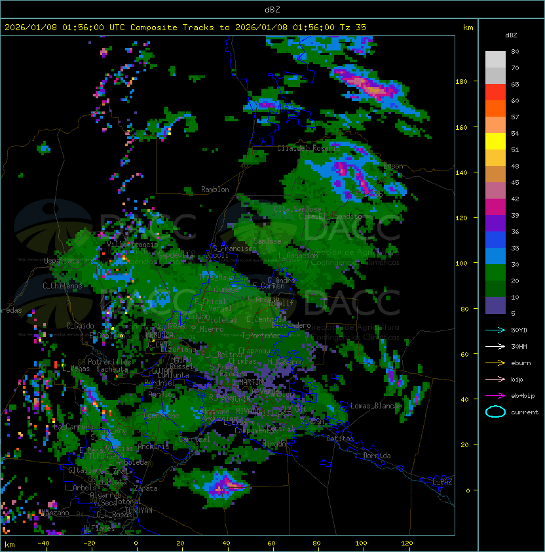Click the 80 tick on the horizontal axis

pos(316,543)
